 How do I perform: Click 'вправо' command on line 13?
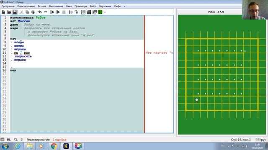(x=20, y=60)
